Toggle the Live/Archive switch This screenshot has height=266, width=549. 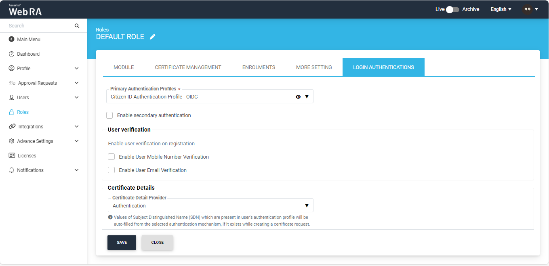pyautogui.click(x=452, y=9)
